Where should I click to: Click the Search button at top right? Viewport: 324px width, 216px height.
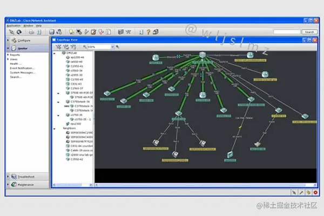[309, 32]
